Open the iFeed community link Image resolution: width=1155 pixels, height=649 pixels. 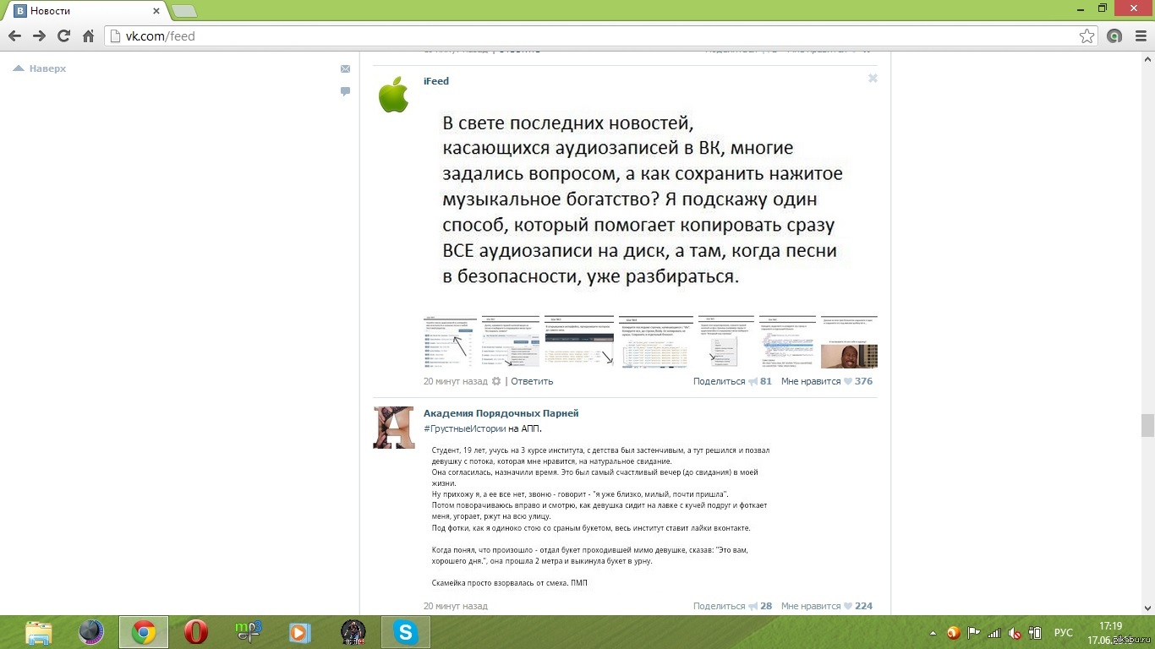[x=436, y=81]
